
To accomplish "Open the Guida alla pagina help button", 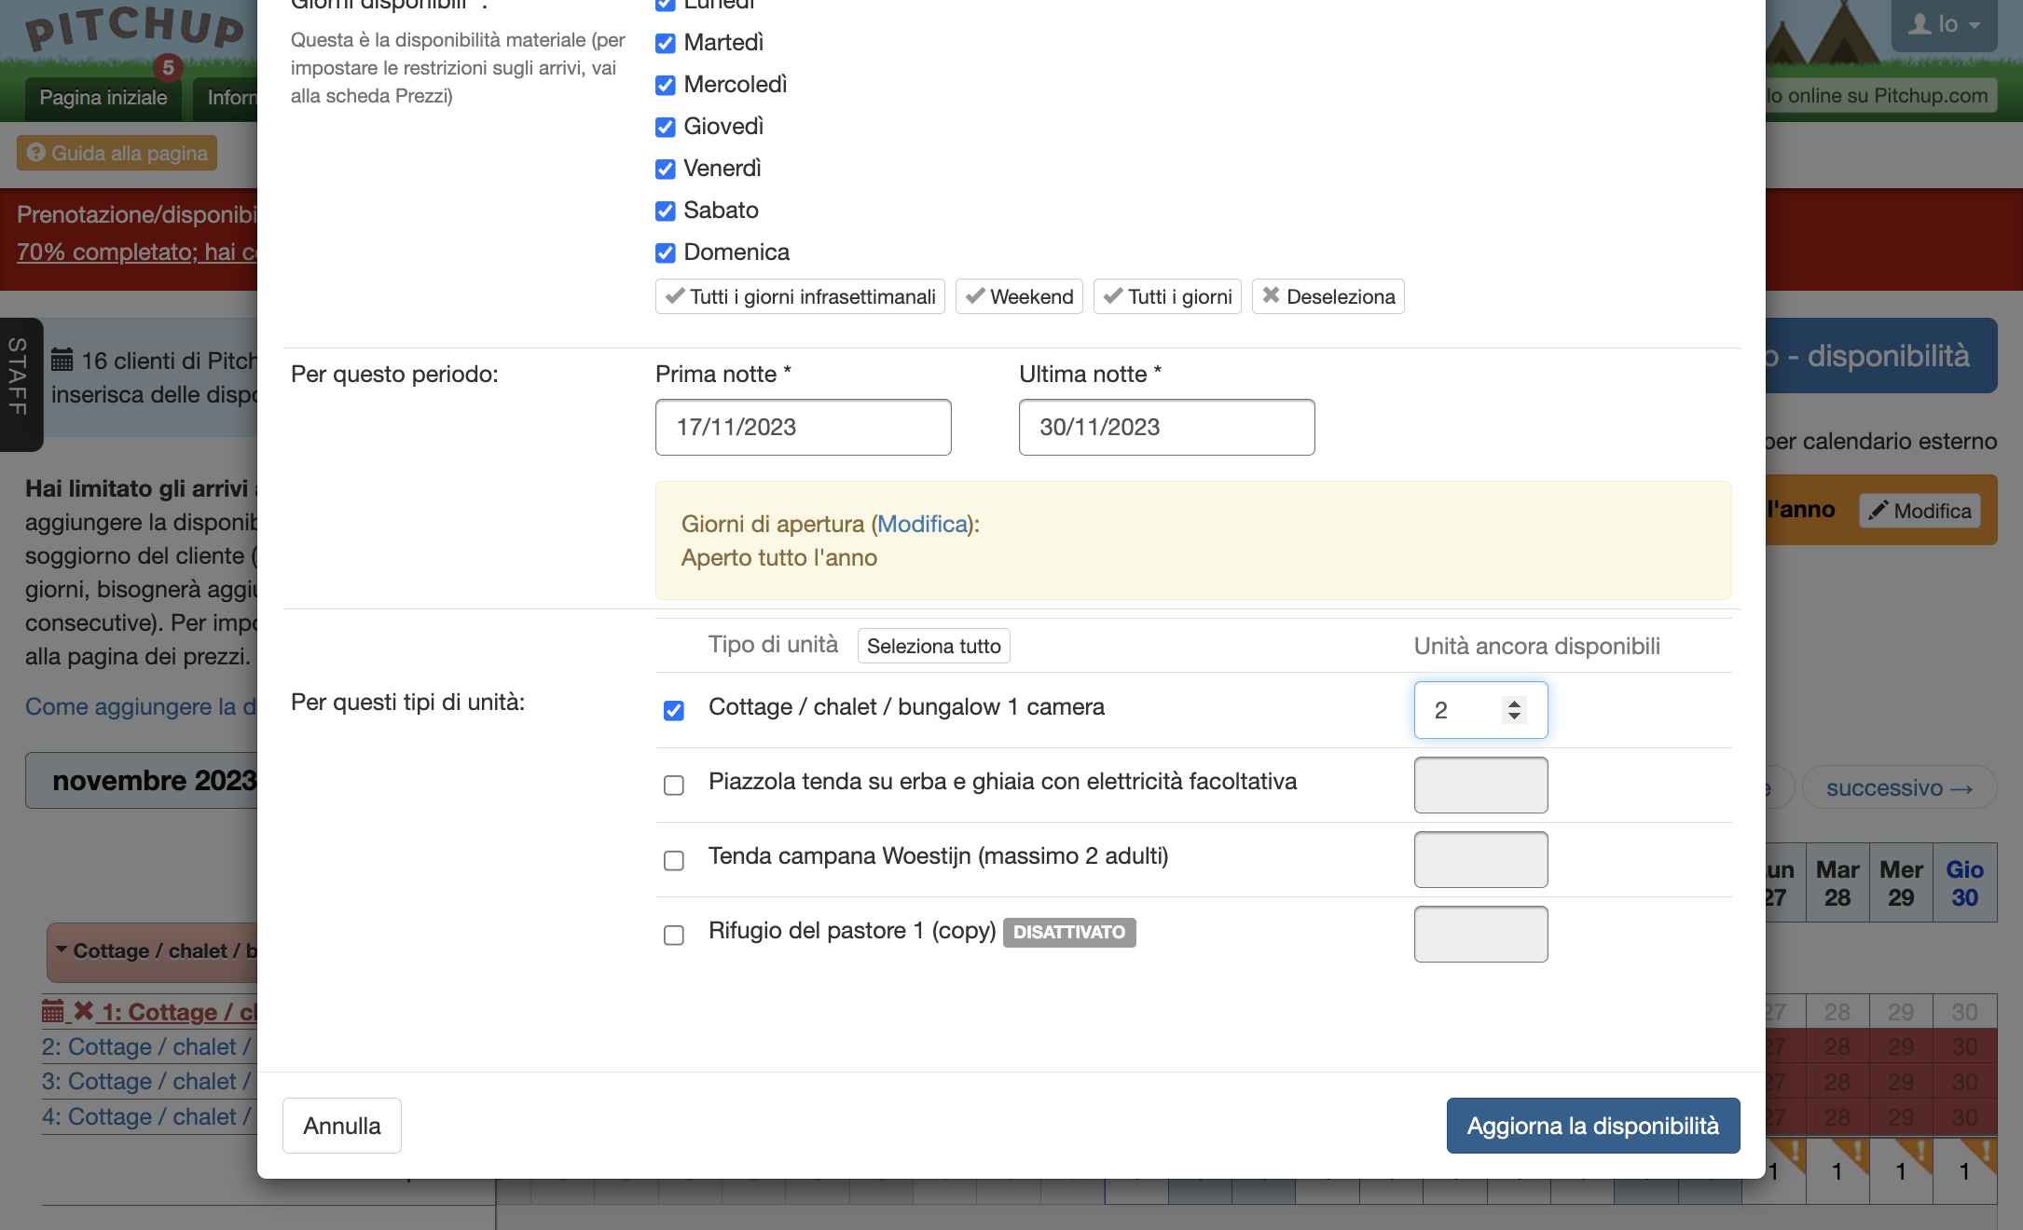I will [117, 153].
